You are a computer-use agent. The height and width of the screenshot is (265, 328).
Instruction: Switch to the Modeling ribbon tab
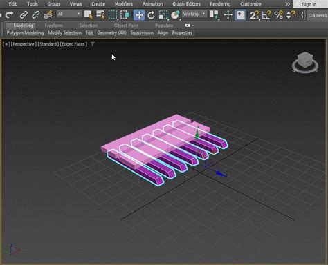pyautogui.click(x=23, y=26)
